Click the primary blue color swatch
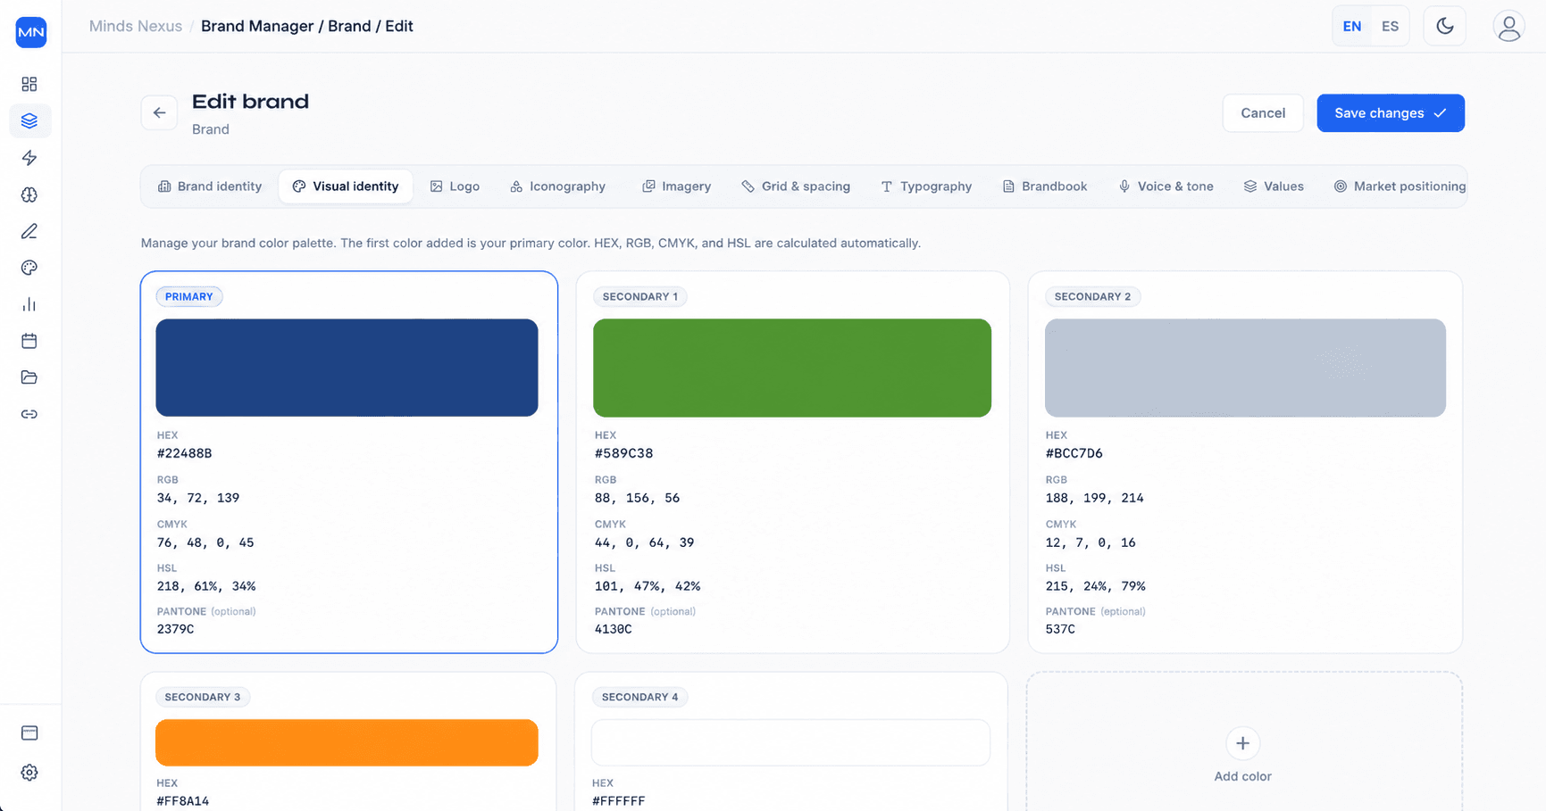Screen dimensions: 1546x811 pyautogui.click(x=347, y=368)
